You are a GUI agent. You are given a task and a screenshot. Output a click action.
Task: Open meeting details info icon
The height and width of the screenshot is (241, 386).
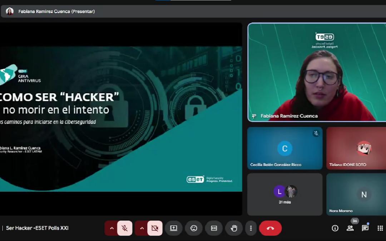tap(335, 228)
